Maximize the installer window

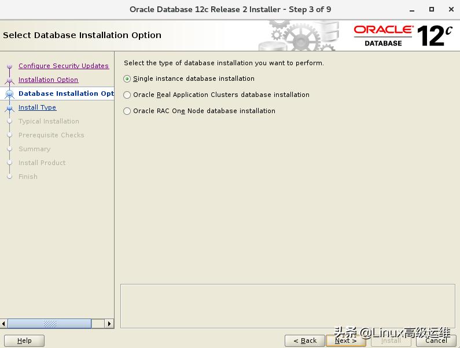(x=432, y=9)
